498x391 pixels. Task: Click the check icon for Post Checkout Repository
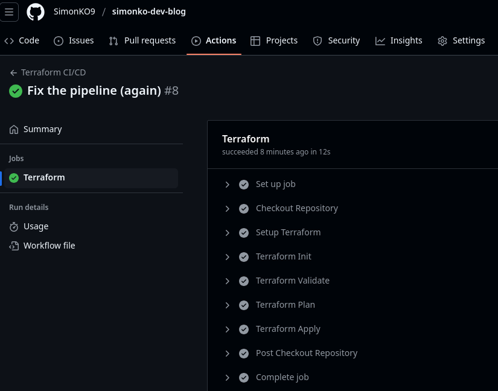tap(244, 353)
